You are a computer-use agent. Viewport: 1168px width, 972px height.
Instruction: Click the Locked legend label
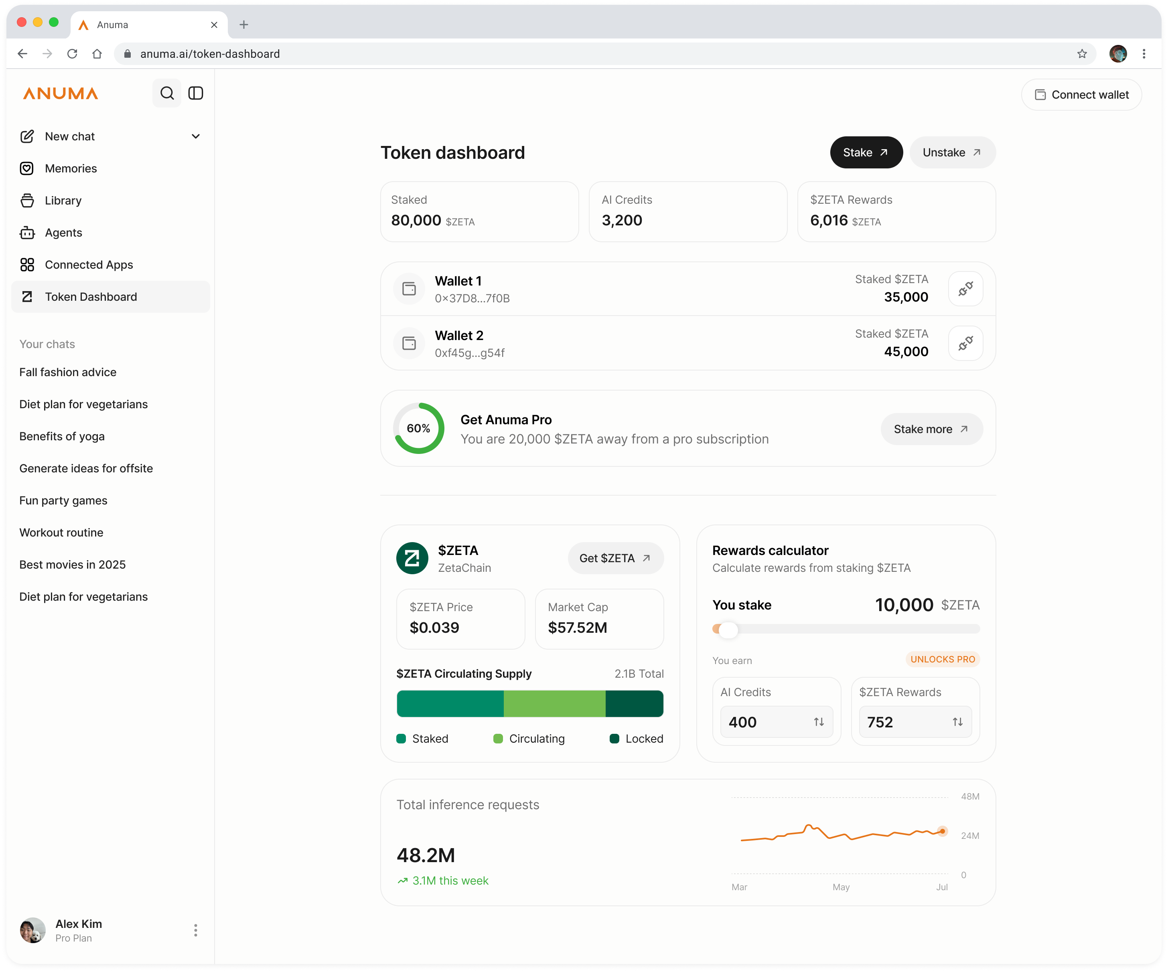pyautogui.click(x=644, y=739)
